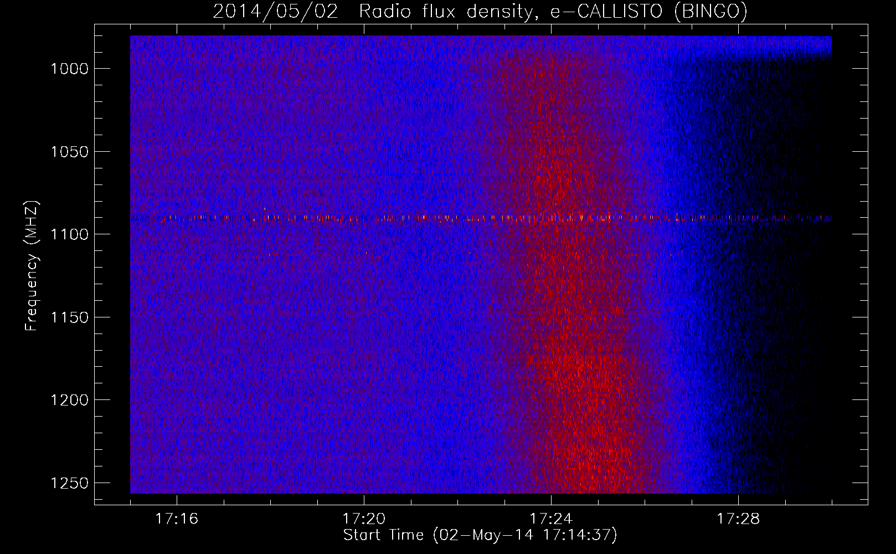Click the 17:28 time axis label
This screenshot has height=554, width=896.
(738, 519)
